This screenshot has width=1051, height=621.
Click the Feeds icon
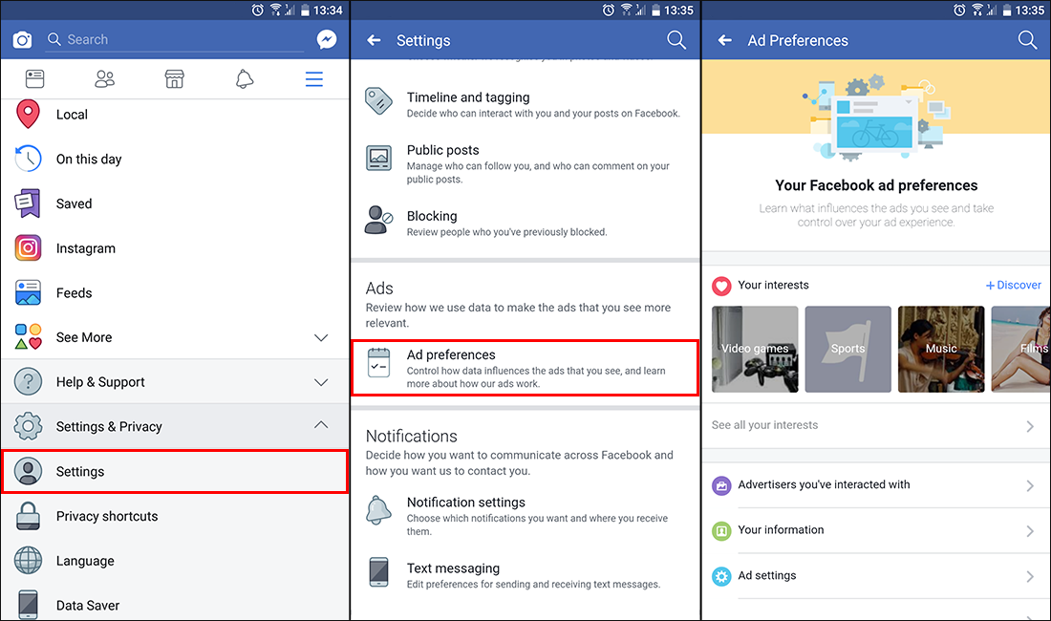point(28,292)
